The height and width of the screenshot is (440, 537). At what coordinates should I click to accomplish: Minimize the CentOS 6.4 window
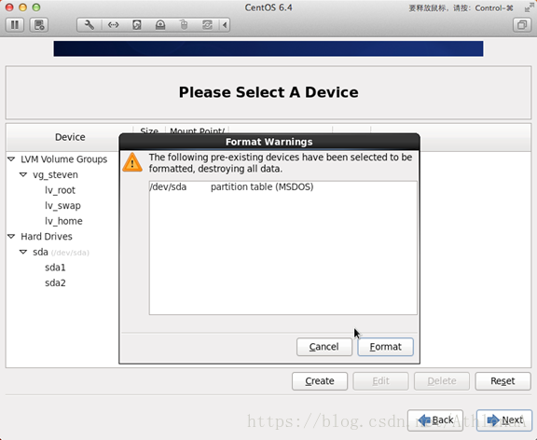click(23, 7)
